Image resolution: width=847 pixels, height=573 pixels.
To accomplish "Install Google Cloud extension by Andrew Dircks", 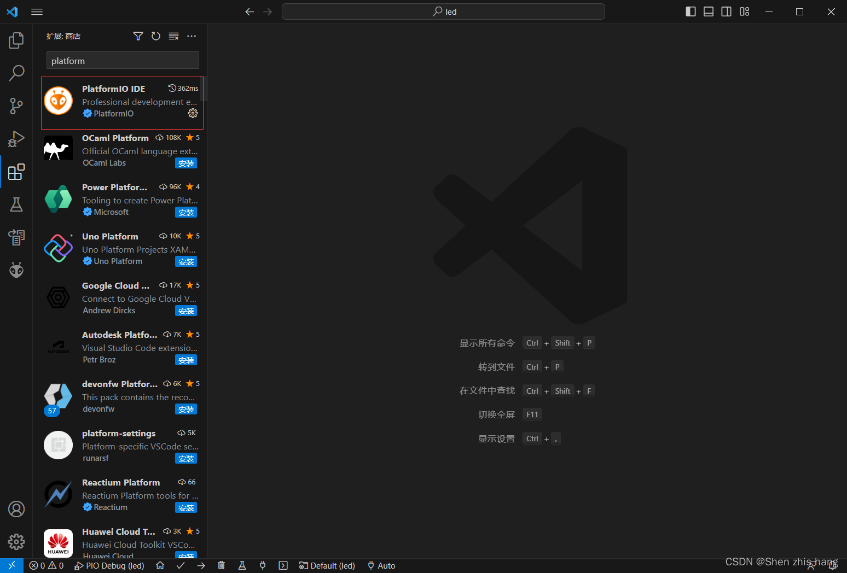I will point(186,311).
